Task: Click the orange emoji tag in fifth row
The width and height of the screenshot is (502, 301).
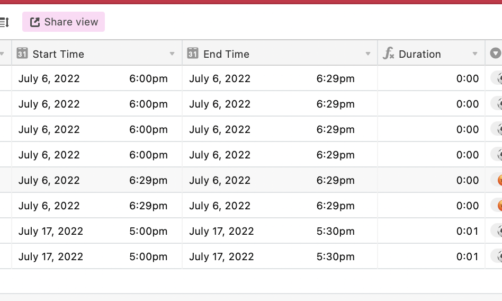Action: pos(499,180)
